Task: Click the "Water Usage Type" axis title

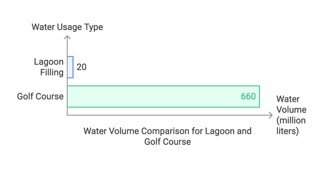Action: (67, 27)
